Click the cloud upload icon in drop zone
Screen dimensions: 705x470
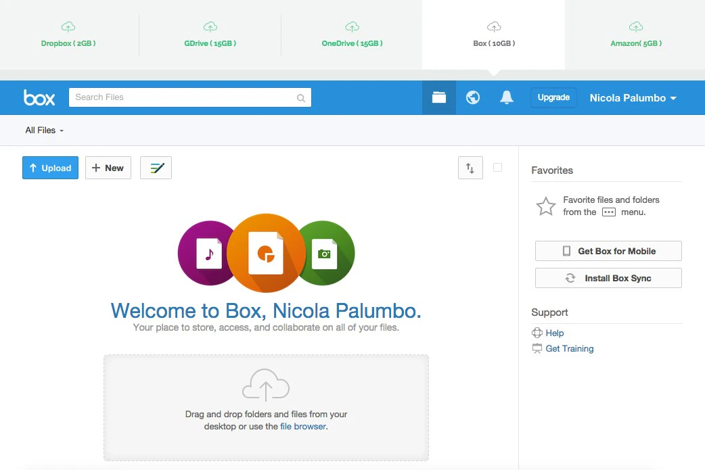[x=266, y=385]
